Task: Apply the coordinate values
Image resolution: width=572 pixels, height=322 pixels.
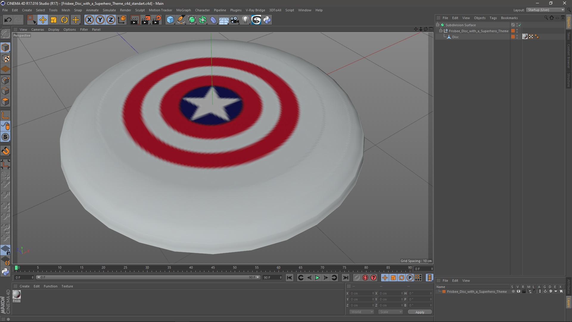Action: [x=420, y=312]
